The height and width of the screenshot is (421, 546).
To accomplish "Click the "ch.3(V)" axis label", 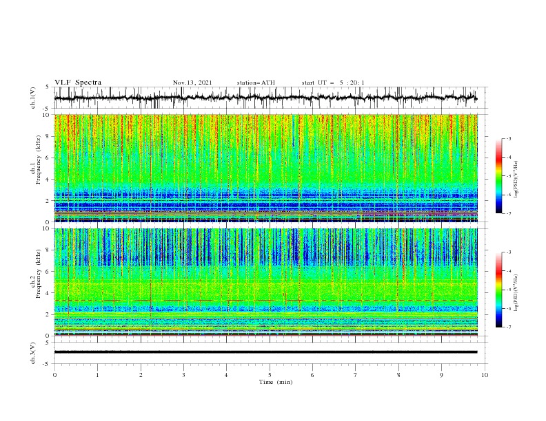I will pos(33,353).
